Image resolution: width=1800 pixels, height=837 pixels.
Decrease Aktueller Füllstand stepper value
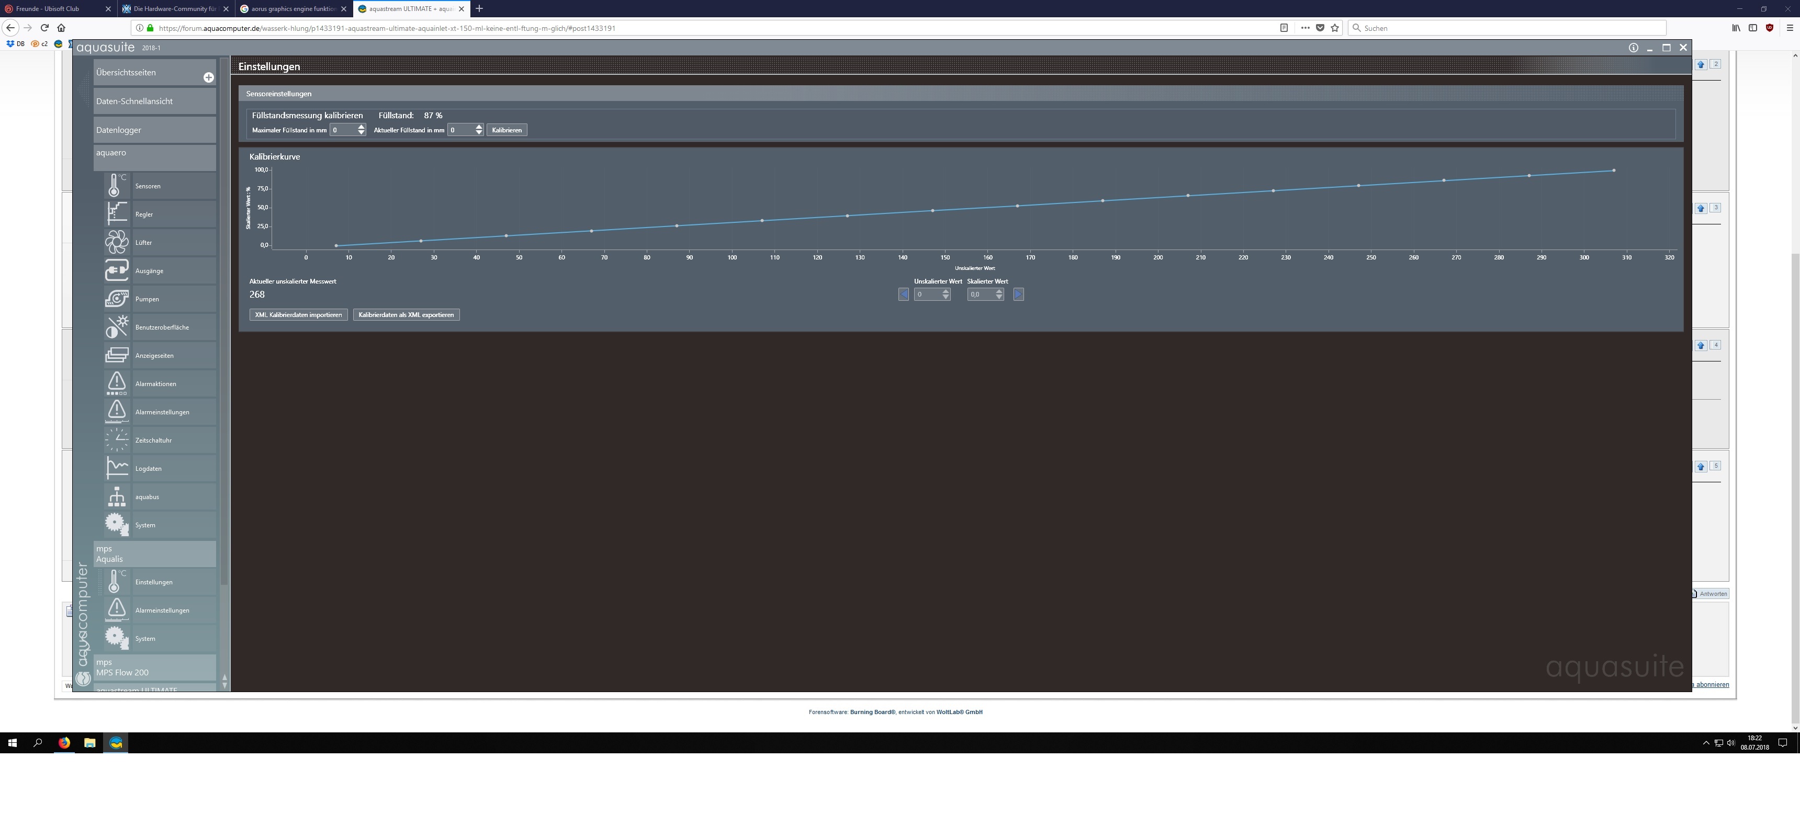[x=479, y=133]
